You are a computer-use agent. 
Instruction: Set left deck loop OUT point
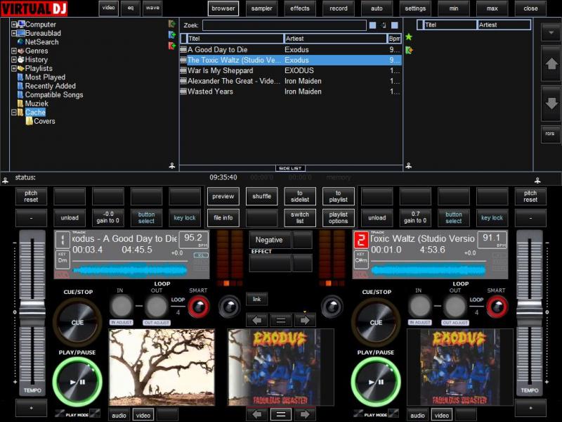click(156, 306)
